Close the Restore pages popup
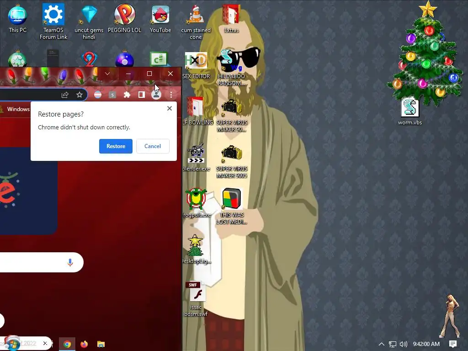Image resolution: width=468 pixels, height=351 pixels. (170, 108)
